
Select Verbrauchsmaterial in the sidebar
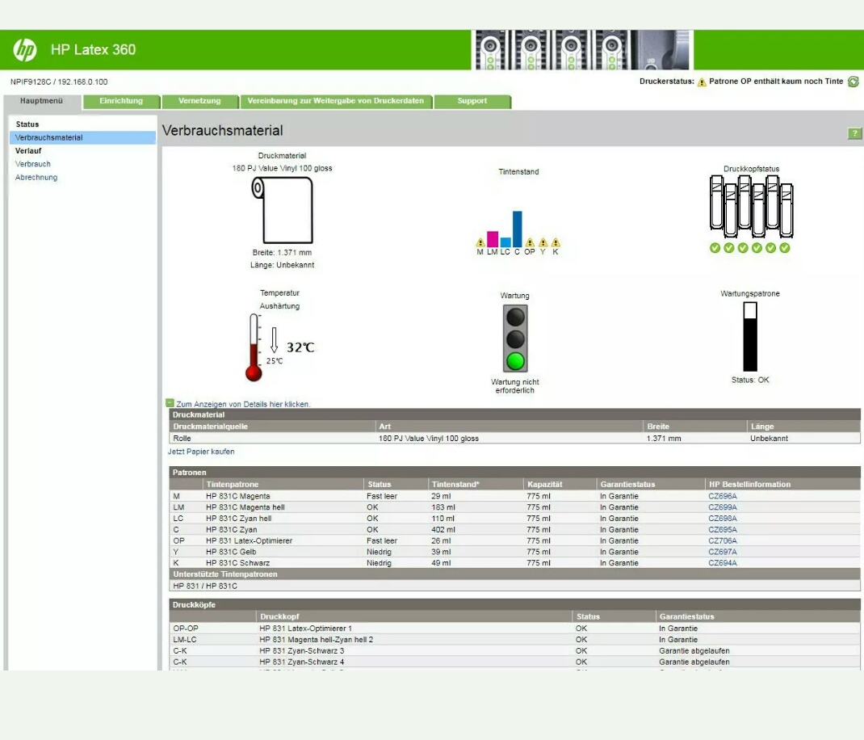point(82,137)
